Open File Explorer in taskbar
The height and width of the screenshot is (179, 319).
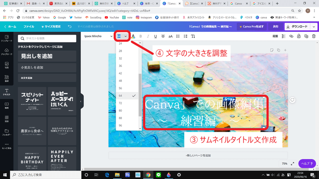[117, 175]
